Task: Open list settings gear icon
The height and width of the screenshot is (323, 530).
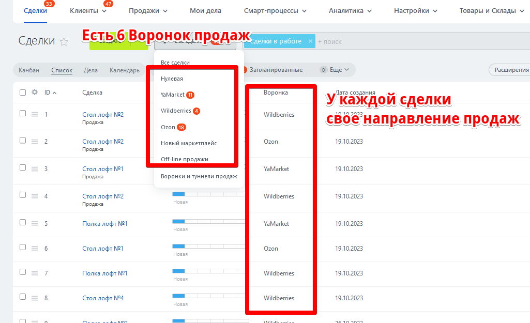Action: tap(35, 92)
